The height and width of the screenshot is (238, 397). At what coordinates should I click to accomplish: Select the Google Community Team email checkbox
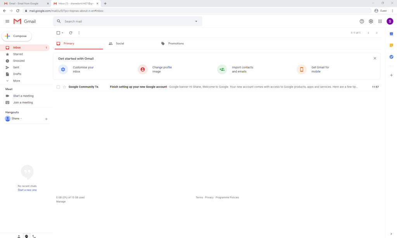(x=58, y=87)
